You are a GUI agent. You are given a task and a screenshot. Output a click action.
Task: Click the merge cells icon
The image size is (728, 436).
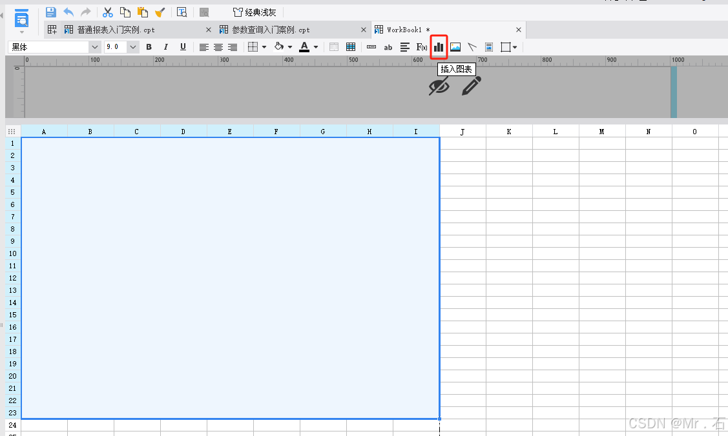(x=334, y=47)
